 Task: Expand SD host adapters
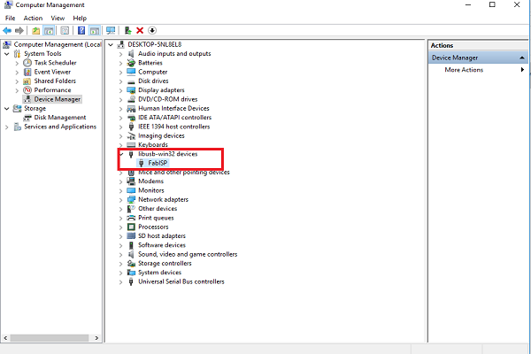[120, 236]
